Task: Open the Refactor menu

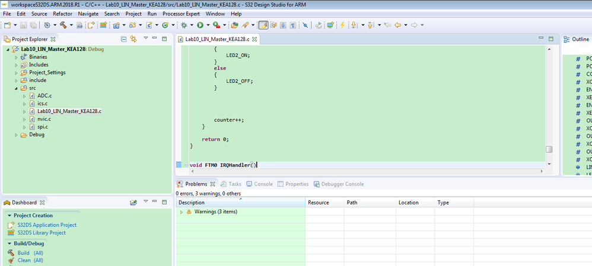Action: tap(61, 14)
